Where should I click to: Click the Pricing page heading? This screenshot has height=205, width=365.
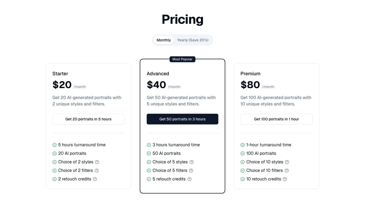point(183,19)
